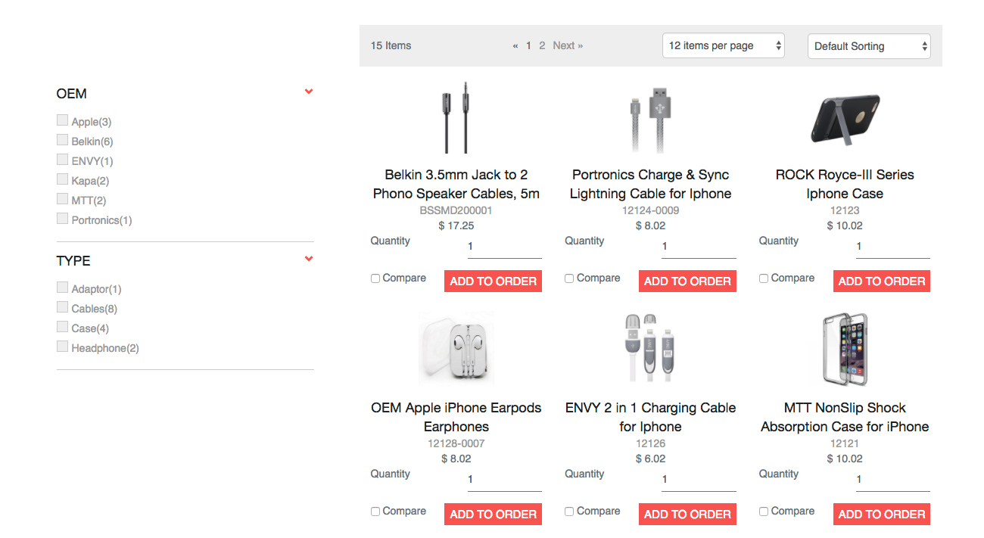
Task: Open the Belkin 3.5mm Jack cable product image
Action: (x=456, y=118)
